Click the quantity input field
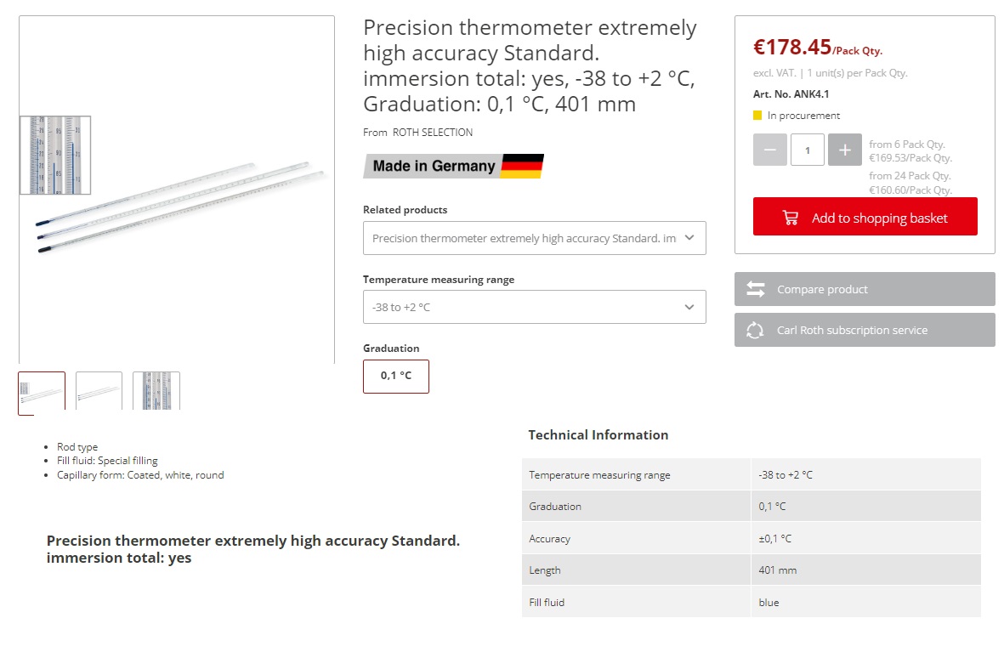1004x652 pixels. (807, 150)
